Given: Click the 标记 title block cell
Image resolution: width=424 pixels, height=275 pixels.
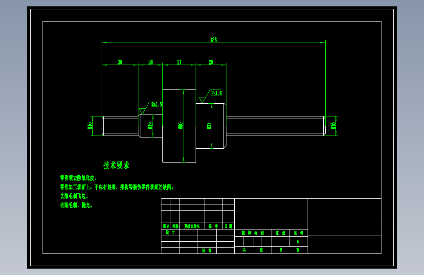Looking at the screenshot, I should 166,226.
